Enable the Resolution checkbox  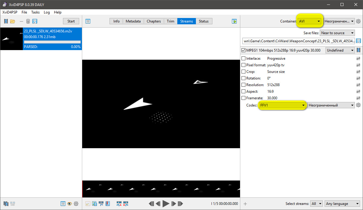243,85
